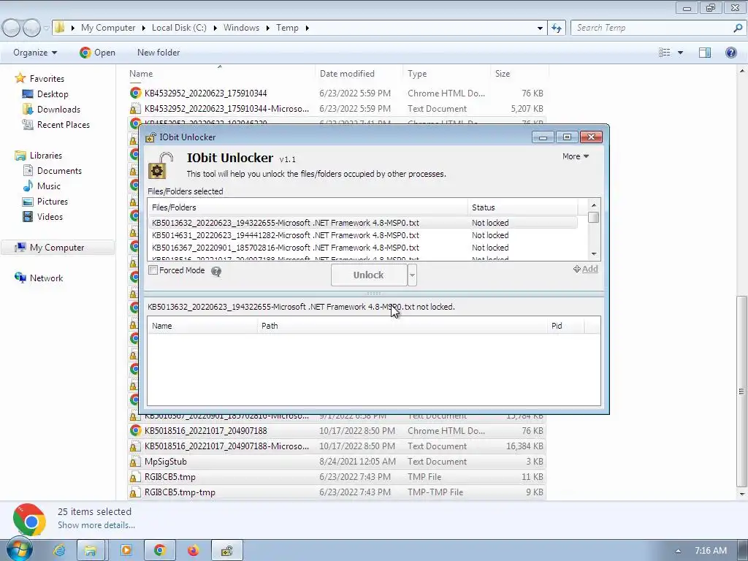Click the Search Temp input field

652,28
